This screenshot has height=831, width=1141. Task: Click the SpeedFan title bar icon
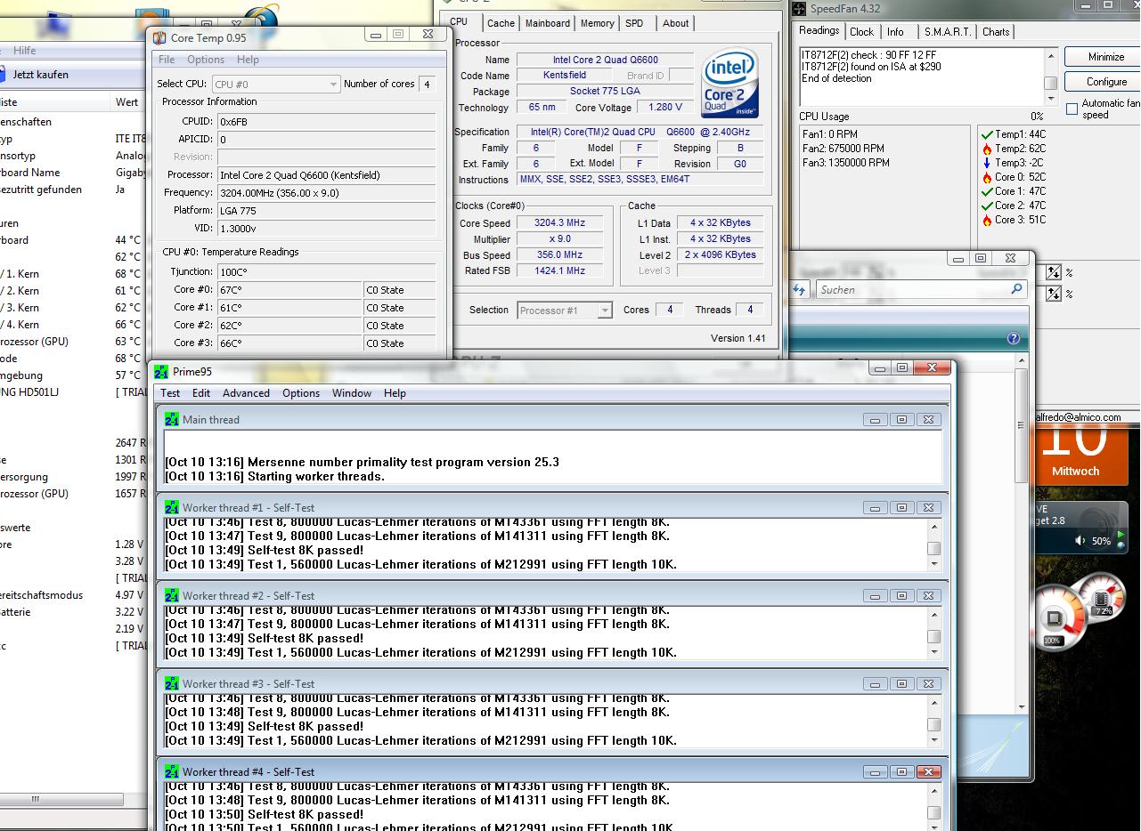coord(799,9)
